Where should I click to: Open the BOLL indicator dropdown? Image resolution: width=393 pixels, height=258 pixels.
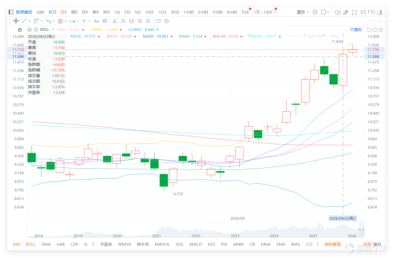click(x=53, y=29)
